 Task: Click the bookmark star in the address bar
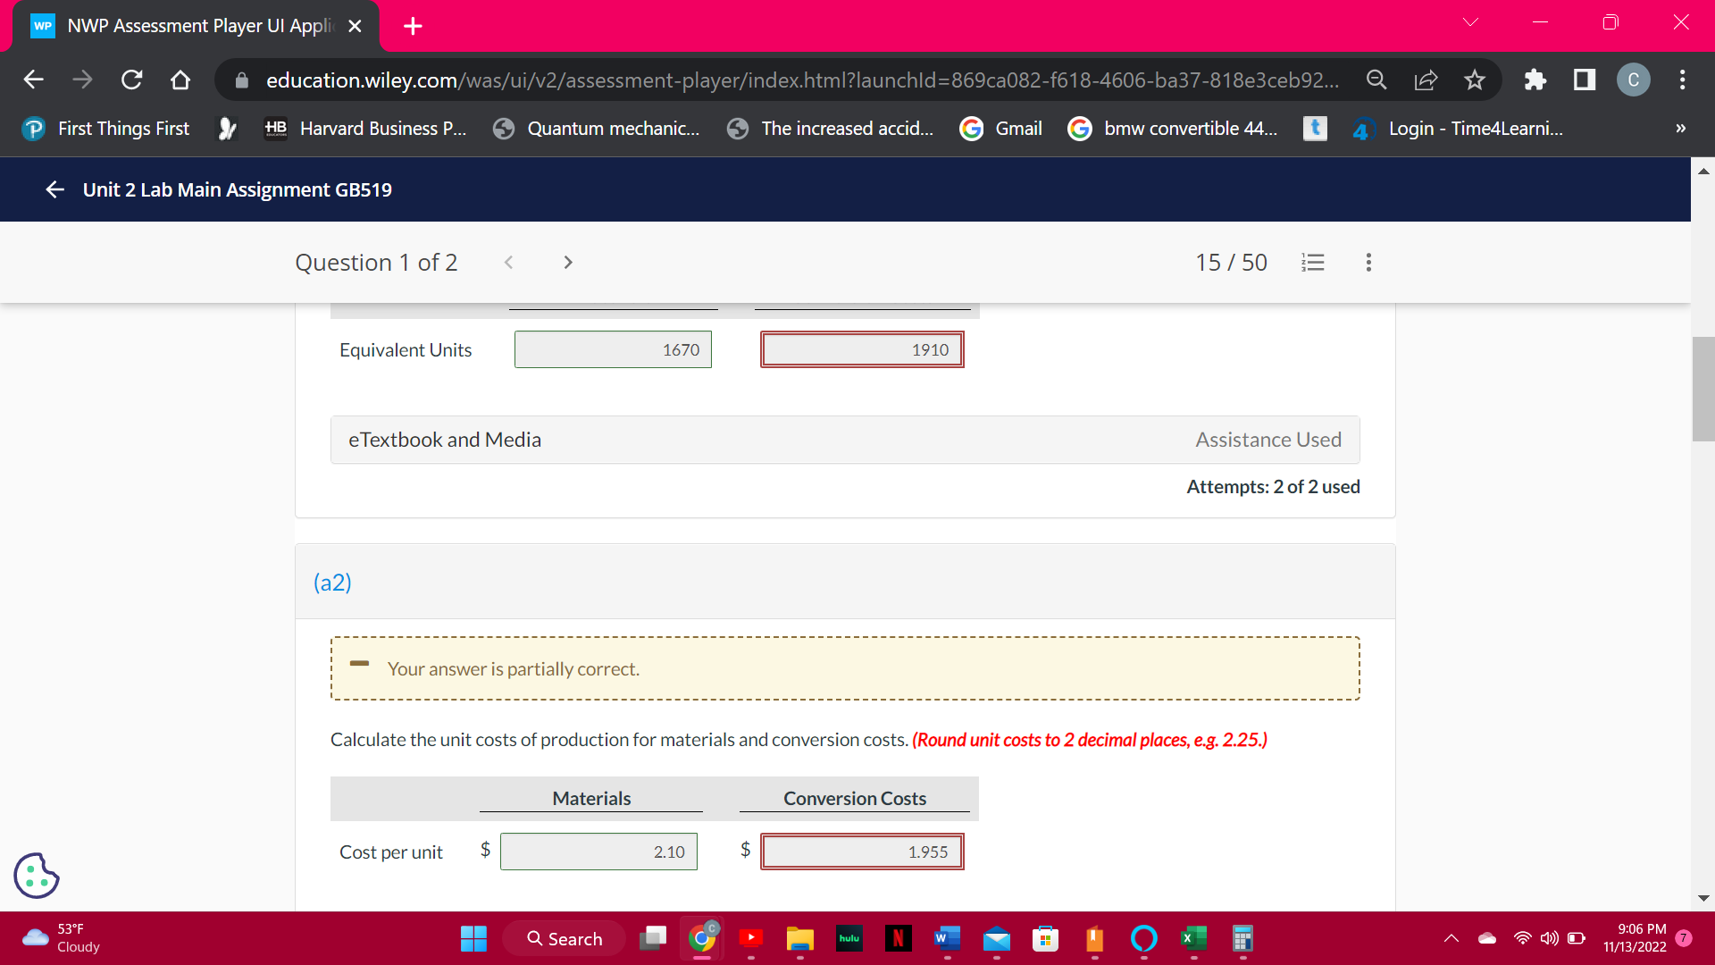coord(1474,80)
